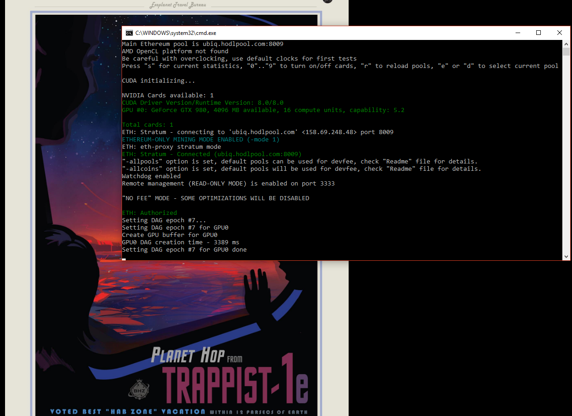Image resolution: width=572 pixels, height=416 pixels.
Task: Click the 'ETH: Stratum - Connected' line
Action: 211,154
